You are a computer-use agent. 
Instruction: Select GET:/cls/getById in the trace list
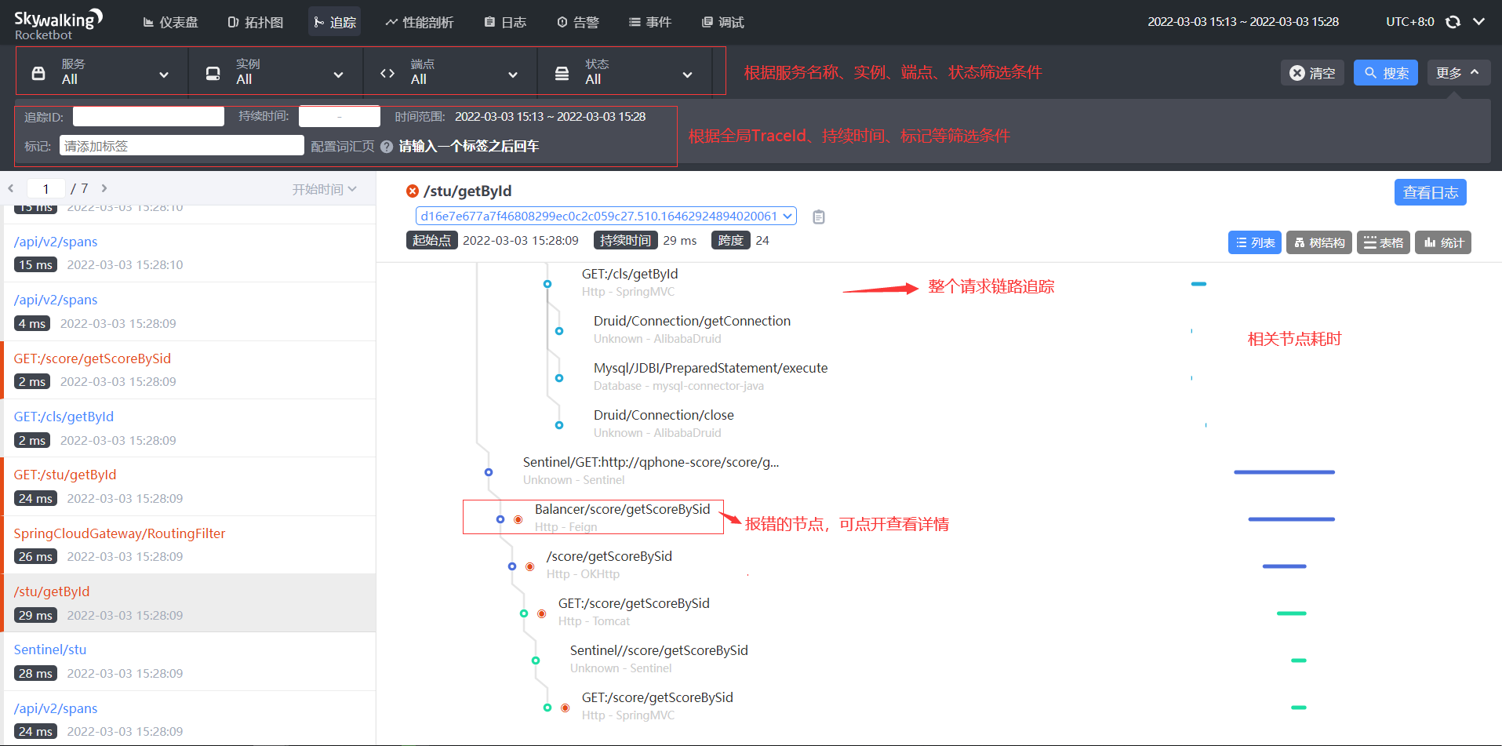tap(190, 428)
